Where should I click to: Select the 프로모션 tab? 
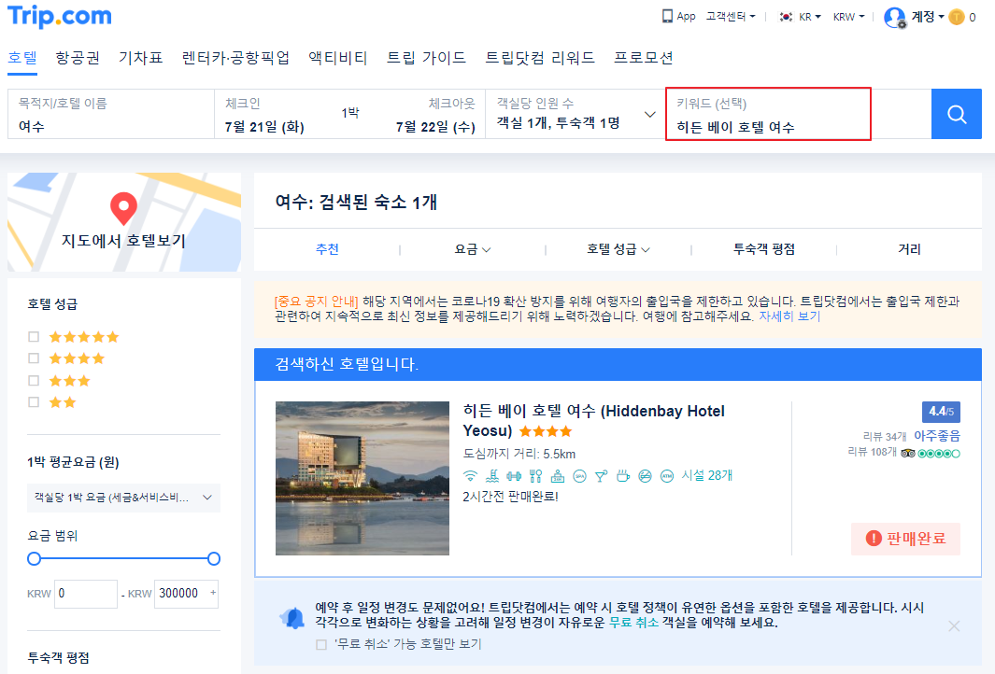(x=643, y=58)
